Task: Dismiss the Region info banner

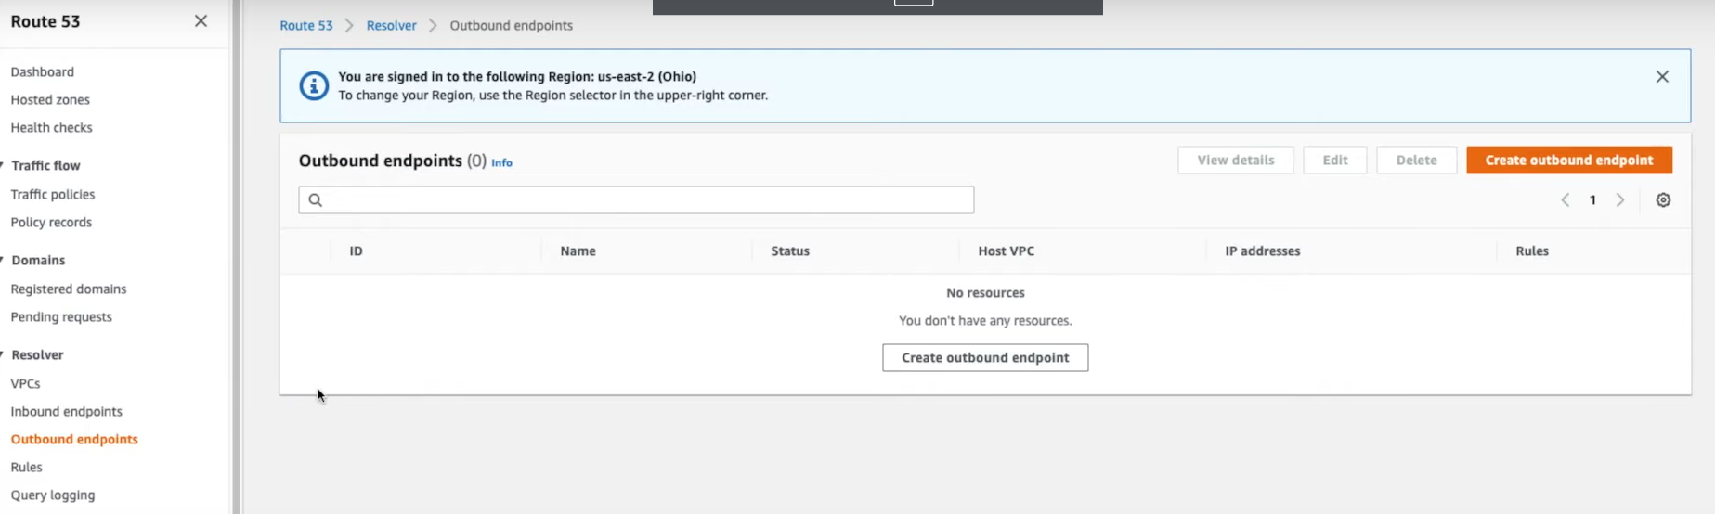Action: tap(1662, 77)
